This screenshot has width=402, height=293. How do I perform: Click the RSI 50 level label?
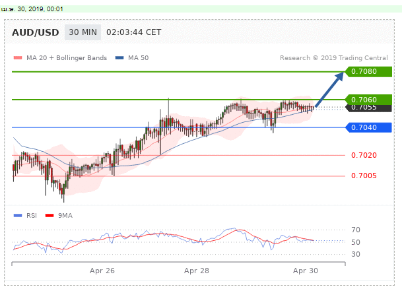click(356, 242)
